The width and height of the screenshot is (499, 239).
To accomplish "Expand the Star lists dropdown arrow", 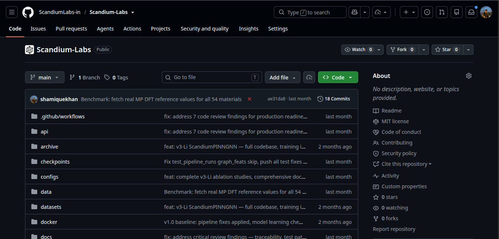I will 468,50.
